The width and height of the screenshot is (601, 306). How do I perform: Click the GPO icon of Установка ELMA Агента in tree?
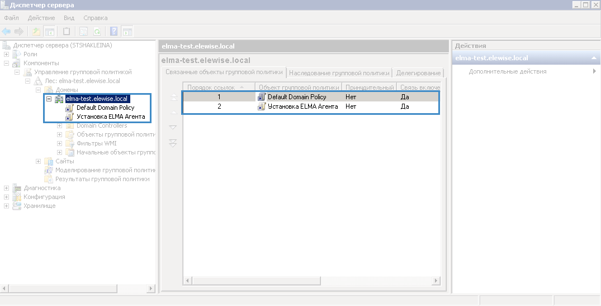click(69, 116)
